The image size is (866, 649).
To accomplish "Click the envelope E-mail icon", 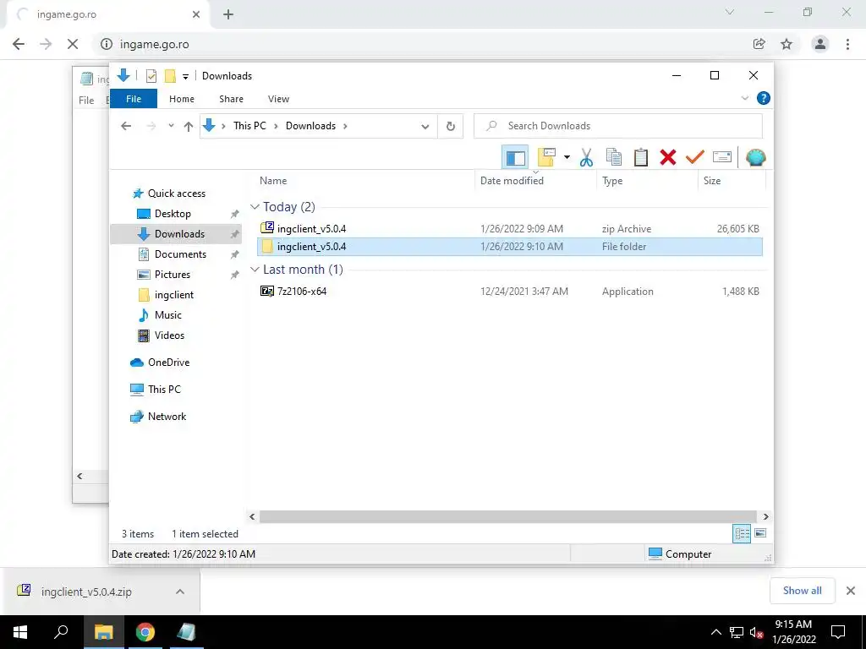I will 722,158.
